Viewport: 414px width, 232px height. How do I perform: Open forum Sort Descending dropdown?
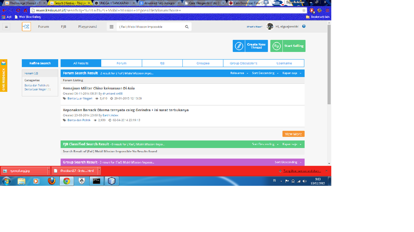pos(265,73)
